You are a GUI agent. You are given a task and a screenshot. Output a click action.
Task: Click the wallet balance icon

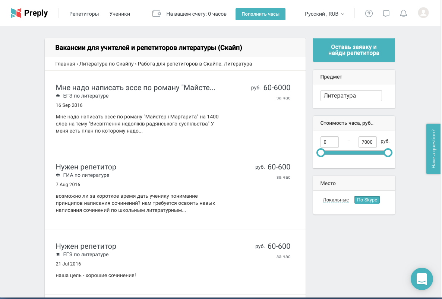(157, 14)
